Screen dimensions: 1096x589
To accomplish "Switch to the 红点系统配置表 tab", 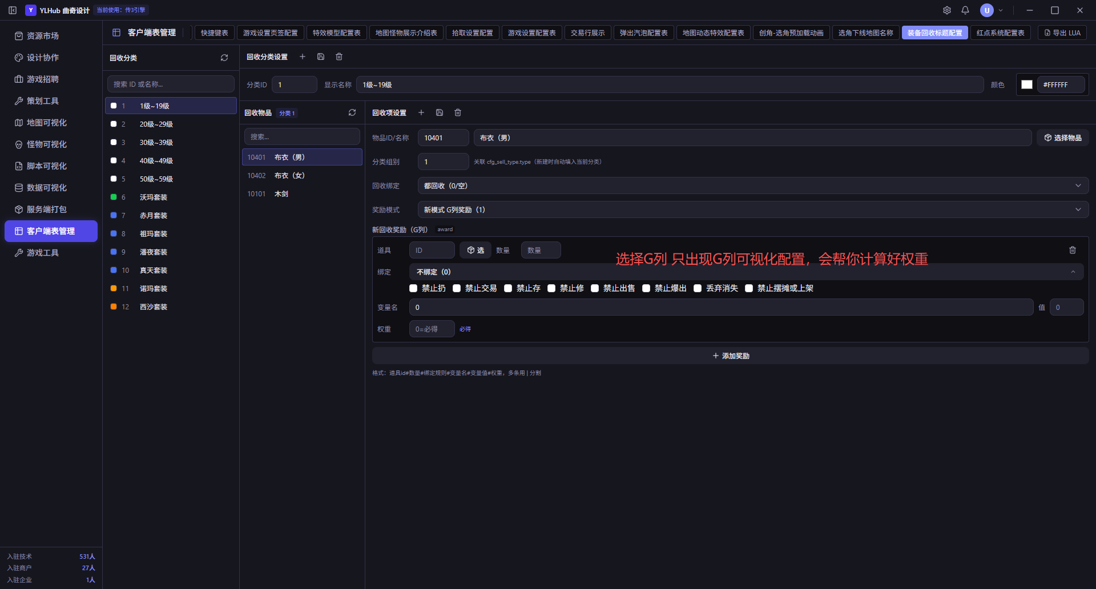I will coord(1000,33).
